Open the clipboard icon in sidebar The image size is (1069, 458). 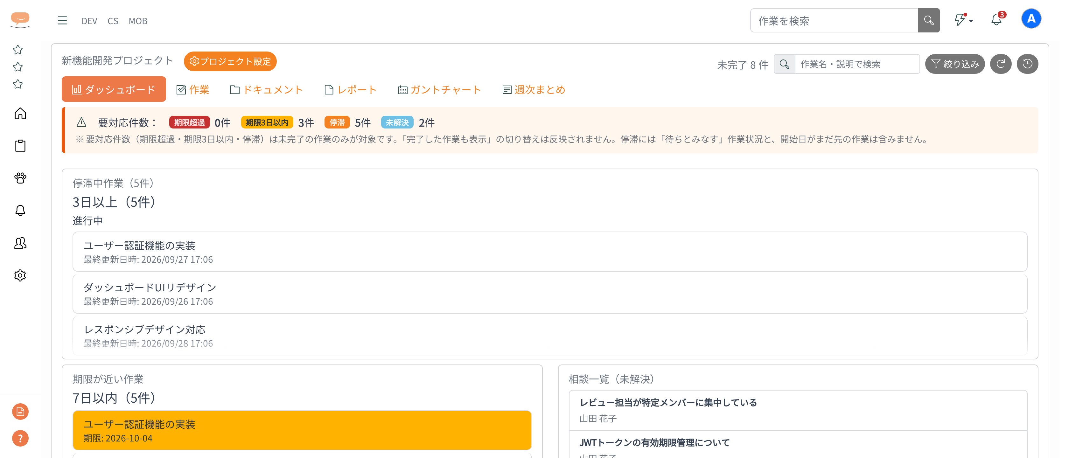(x=20, y=146)
